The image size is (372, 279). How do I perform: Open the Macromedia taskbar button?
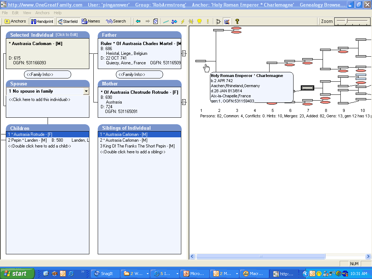pos(255,274)
